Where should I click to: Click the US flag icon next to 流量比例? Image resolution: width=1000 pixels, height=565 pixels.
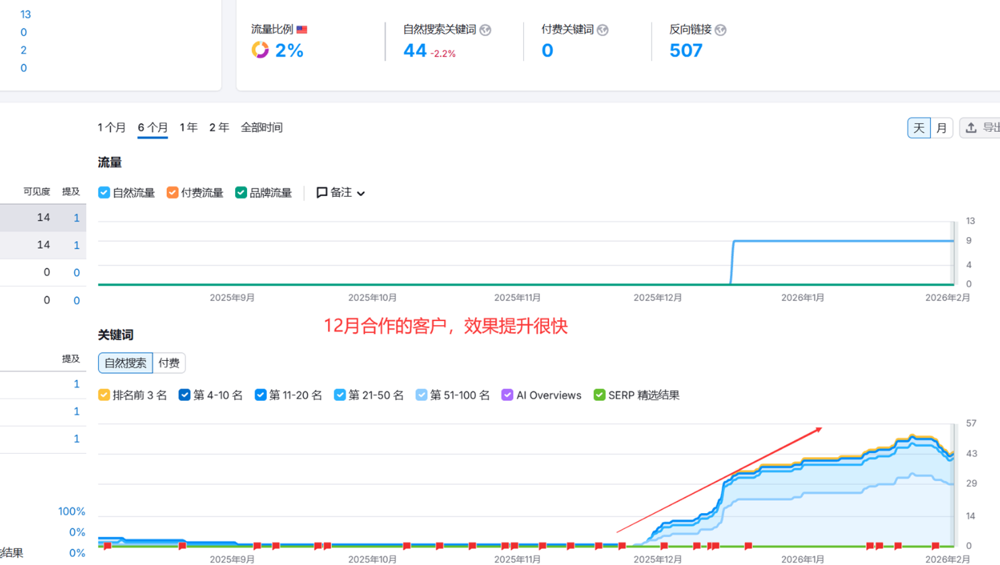click(x=302, y=30)
